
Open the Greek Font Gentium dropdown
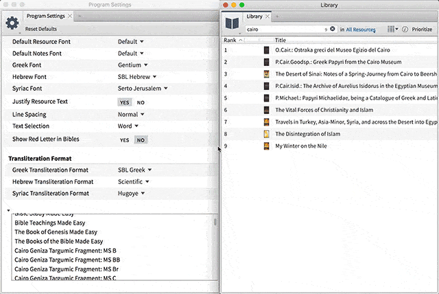coord(132,65)
